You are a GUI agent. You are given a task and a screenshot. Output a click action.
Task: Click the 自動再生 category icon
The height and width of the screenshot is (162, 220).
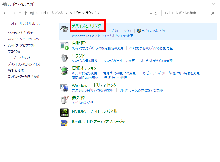[64, 46]
